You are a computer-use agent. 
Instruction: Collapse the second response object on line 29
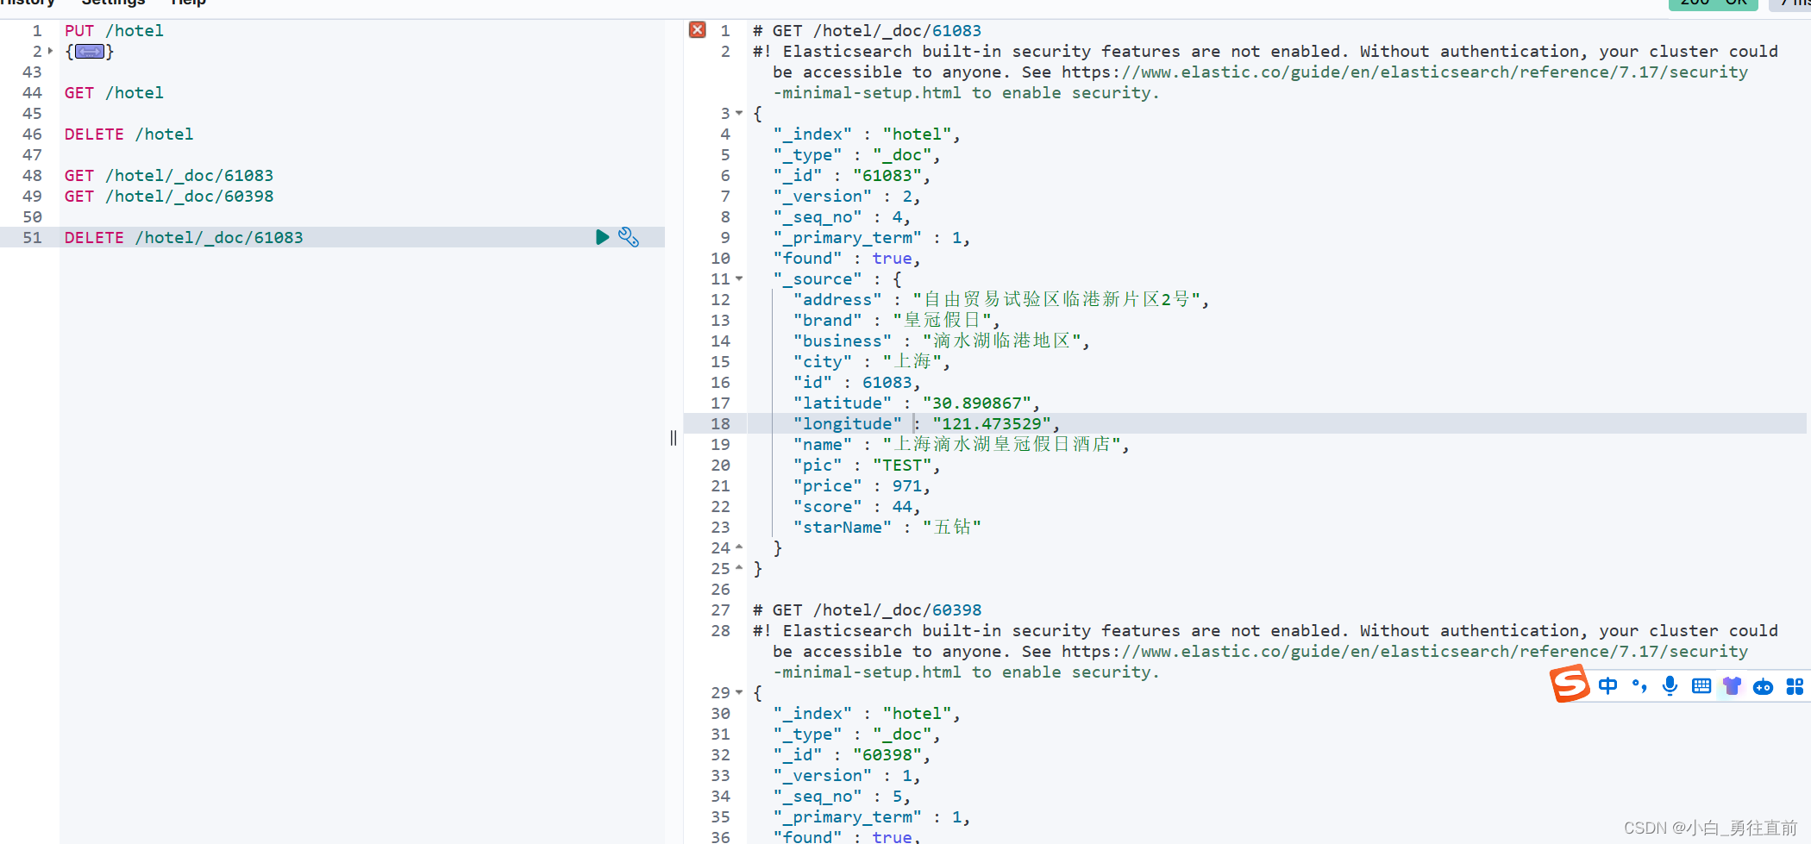(x=739, y=692)
